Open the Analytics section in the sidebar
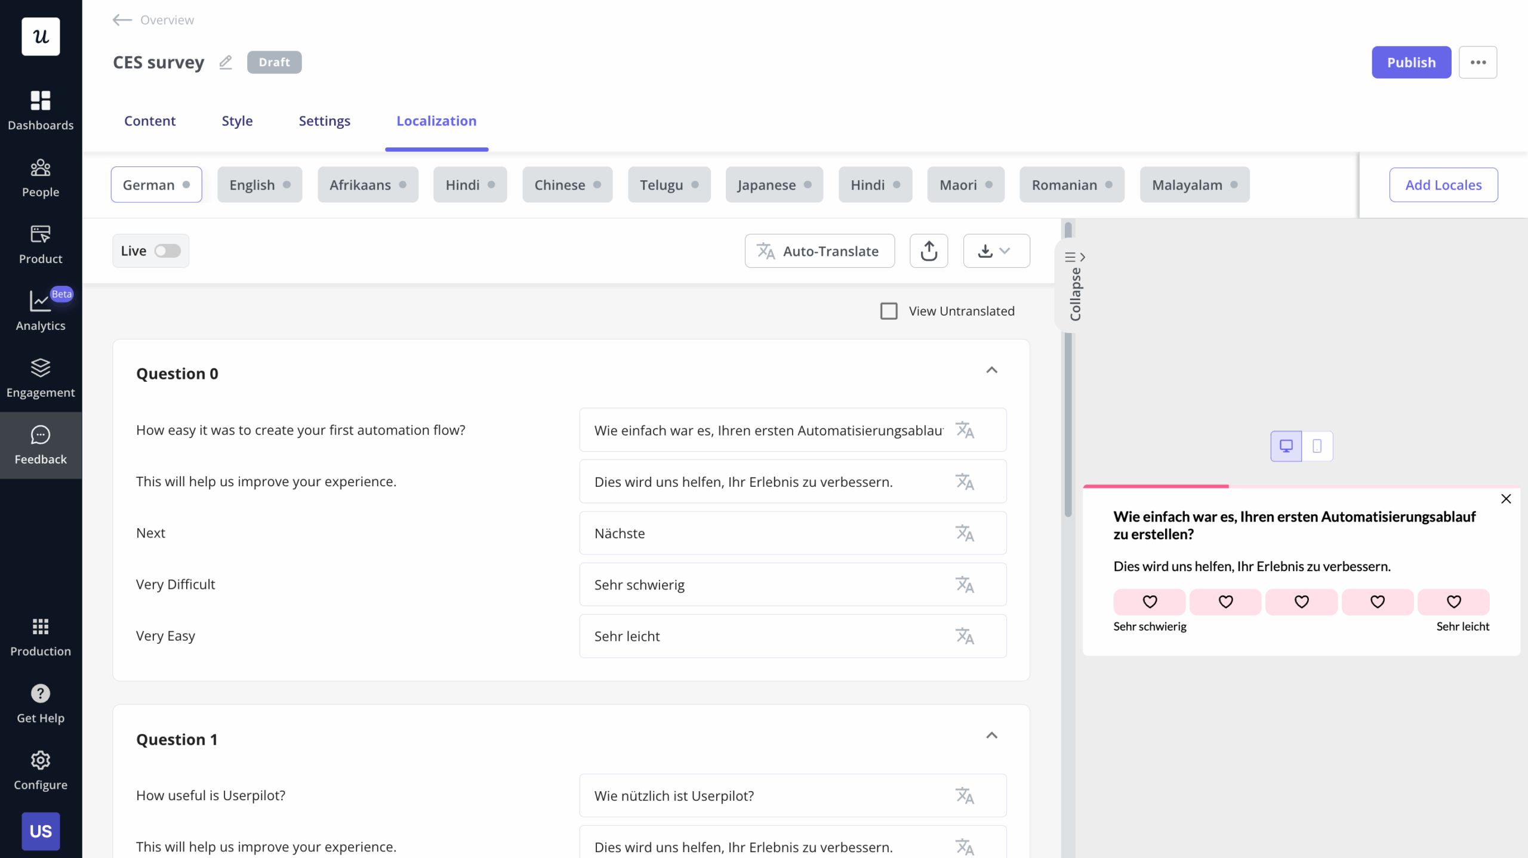The height and width of the screenshot is (858, 1528). 41,309
